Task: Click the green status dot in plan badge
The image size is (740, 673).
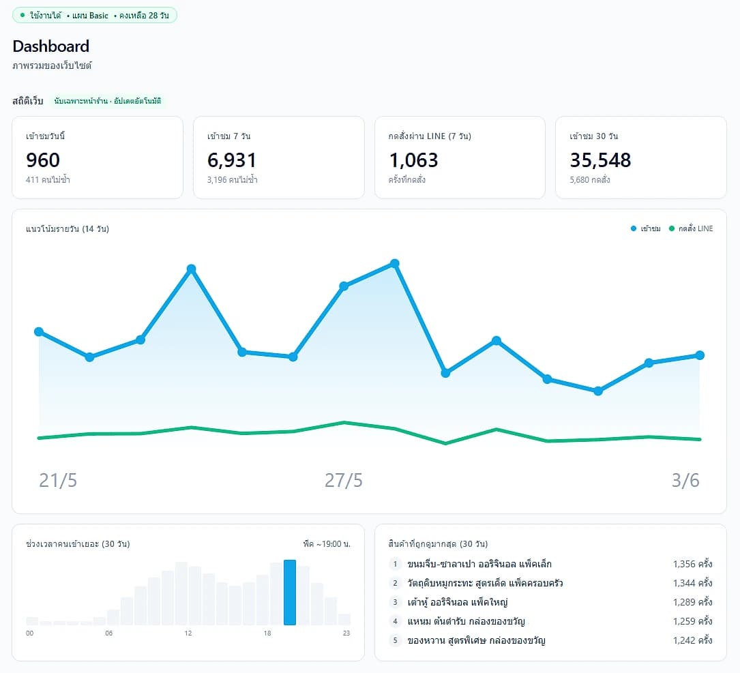Action: click(x=23, y=15)
